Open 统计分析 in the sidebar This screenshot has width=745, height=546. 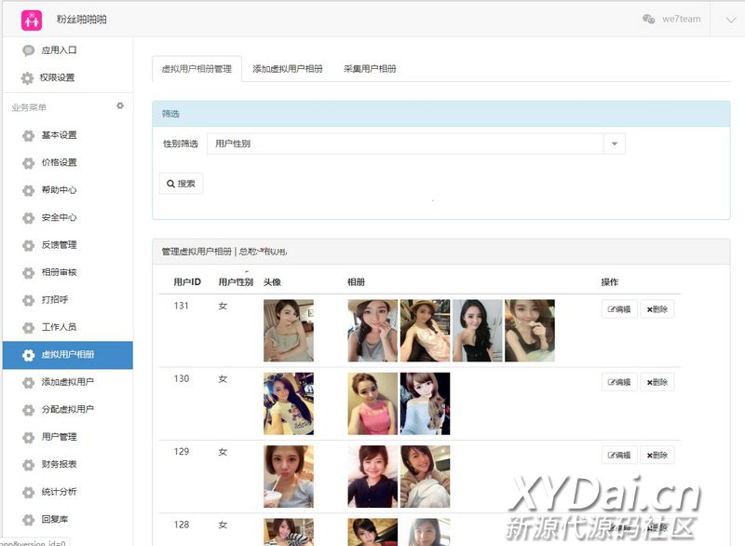(59, 491)
